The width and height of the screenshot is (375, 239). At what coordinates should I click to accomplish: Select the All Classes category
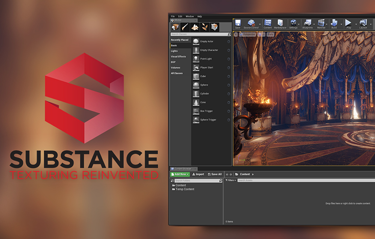[x=177, y=73]
